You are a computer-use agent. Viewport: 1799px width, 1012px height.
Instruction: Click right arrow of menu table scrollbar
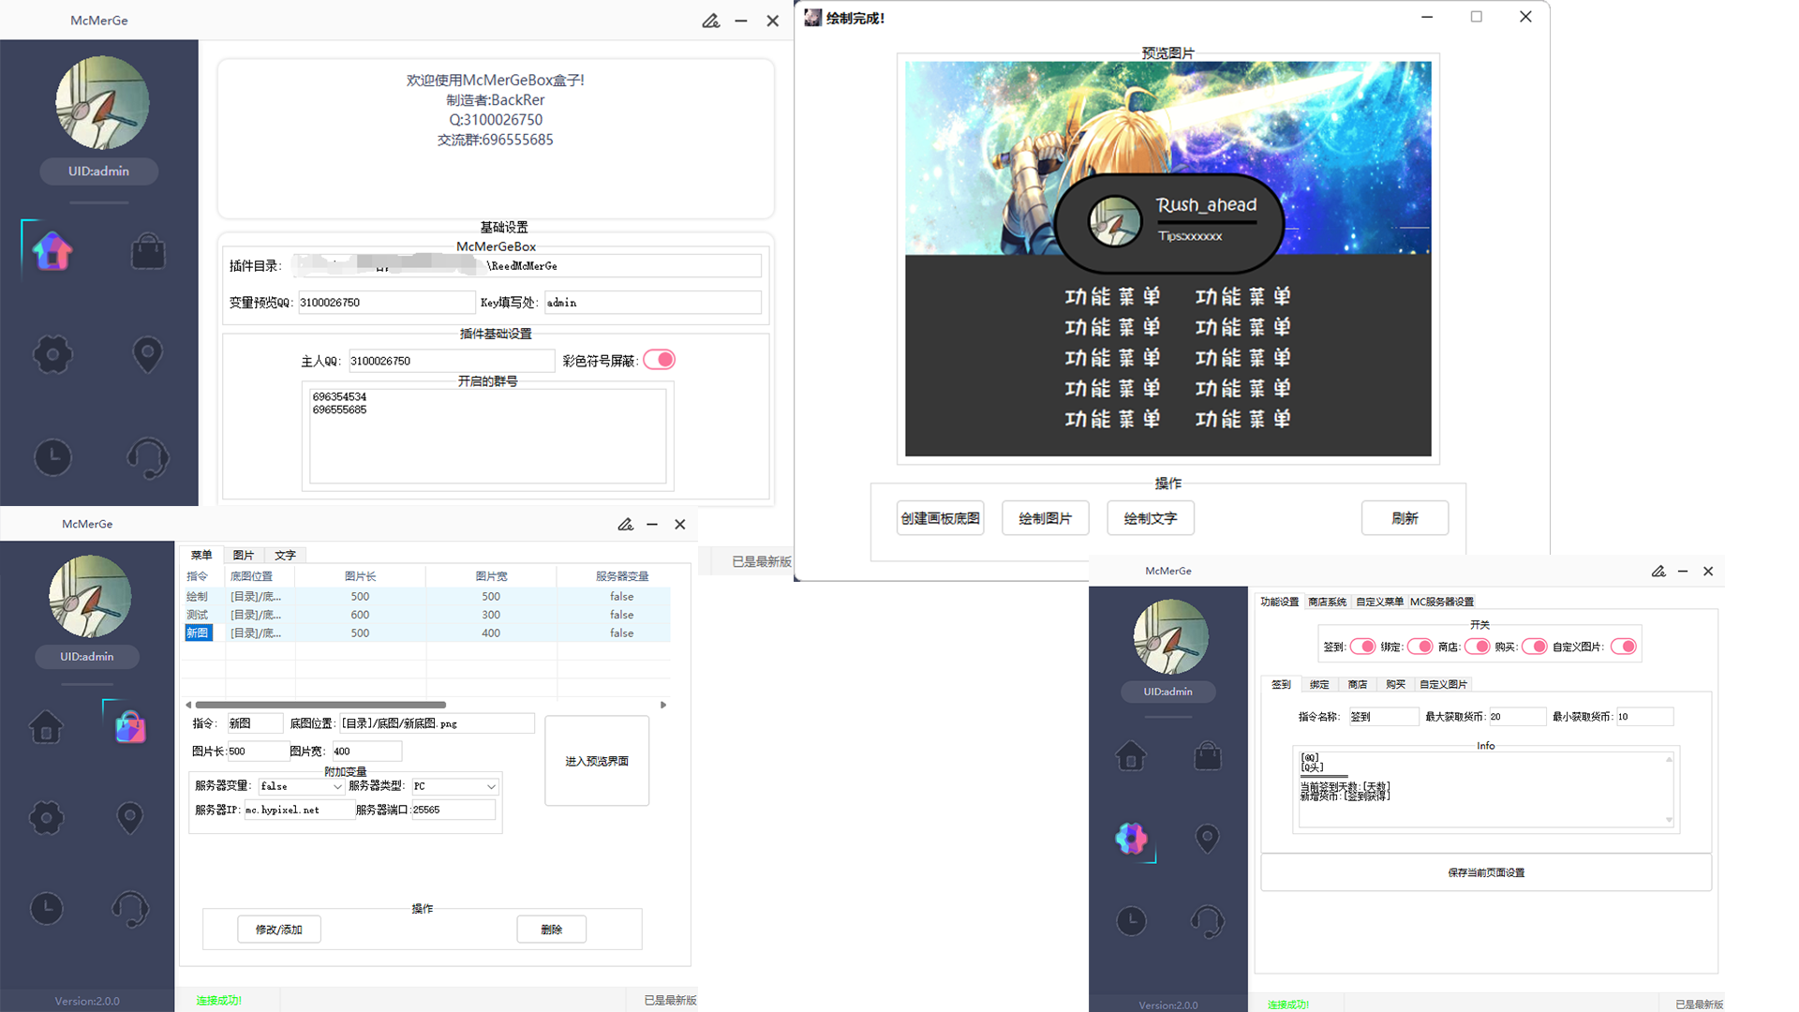(x=663, y=705)
